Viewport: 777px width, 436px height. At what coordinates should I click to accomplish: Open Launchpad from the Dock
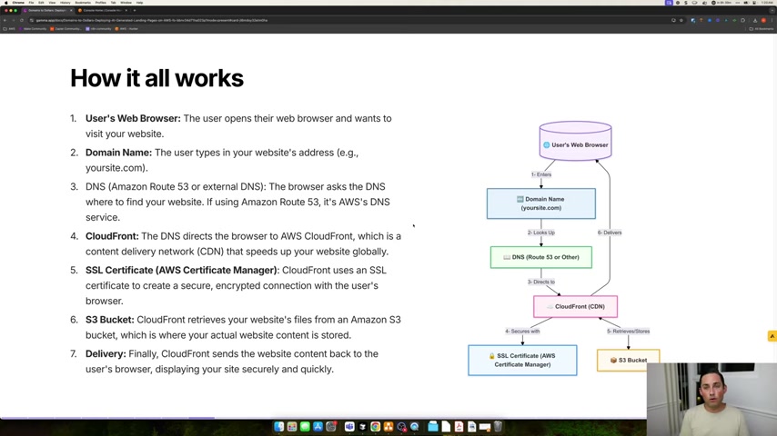292,427
